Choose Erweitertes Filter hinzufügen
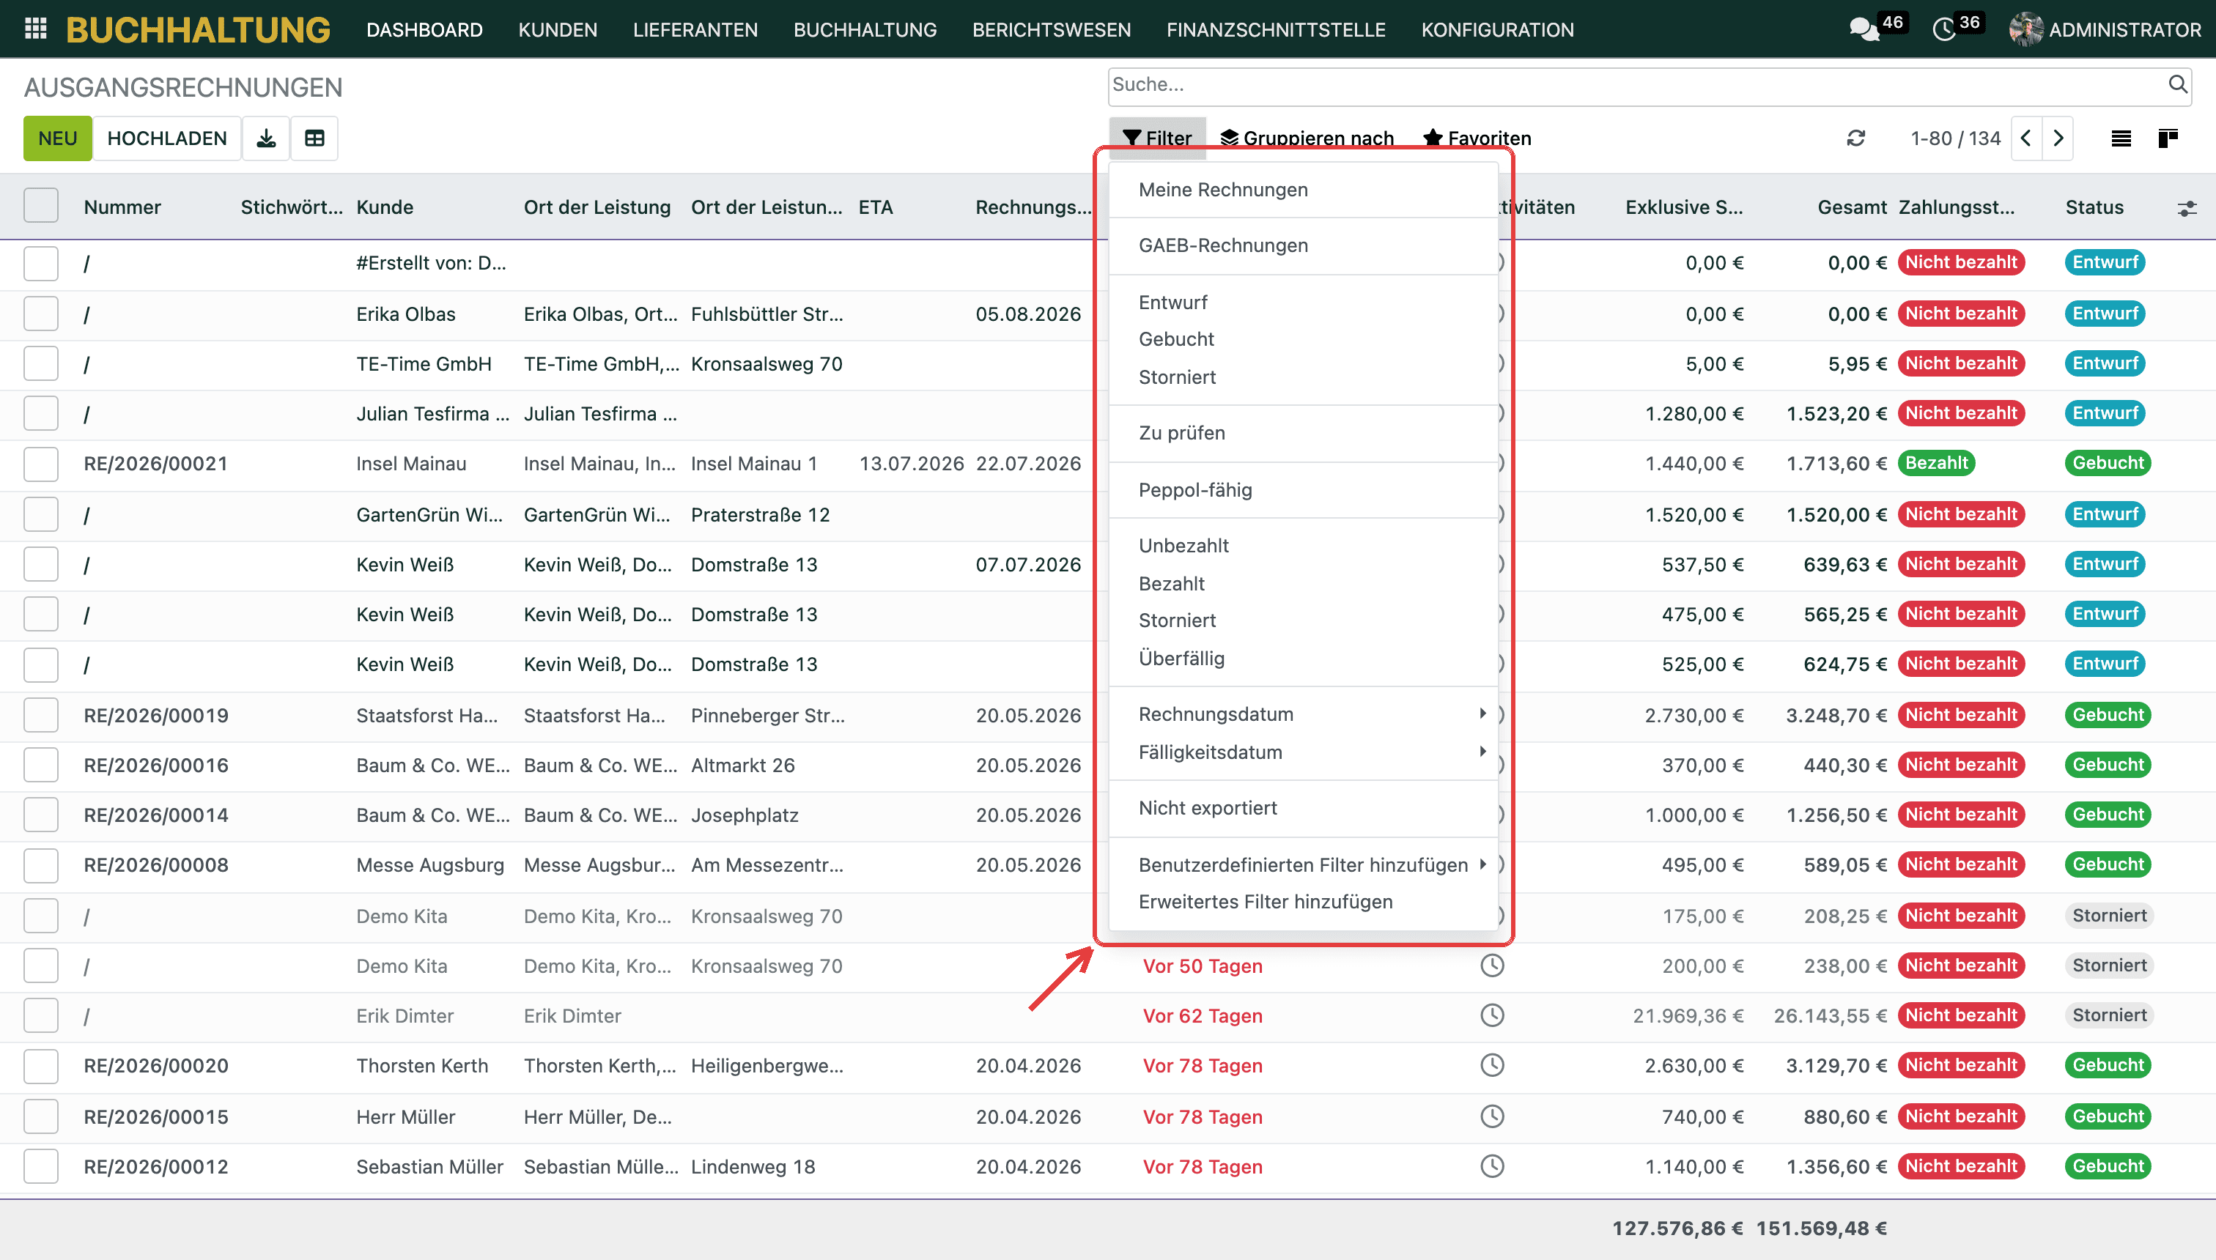This screenshot has height=1260, width=2216. click(1303, 903)
